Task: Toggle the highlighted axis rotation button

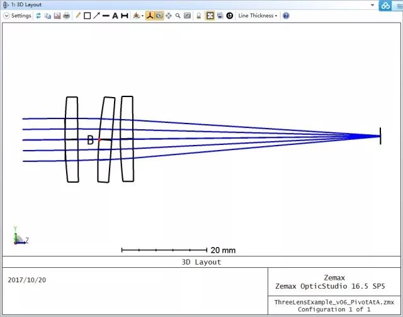Action: 150,16
